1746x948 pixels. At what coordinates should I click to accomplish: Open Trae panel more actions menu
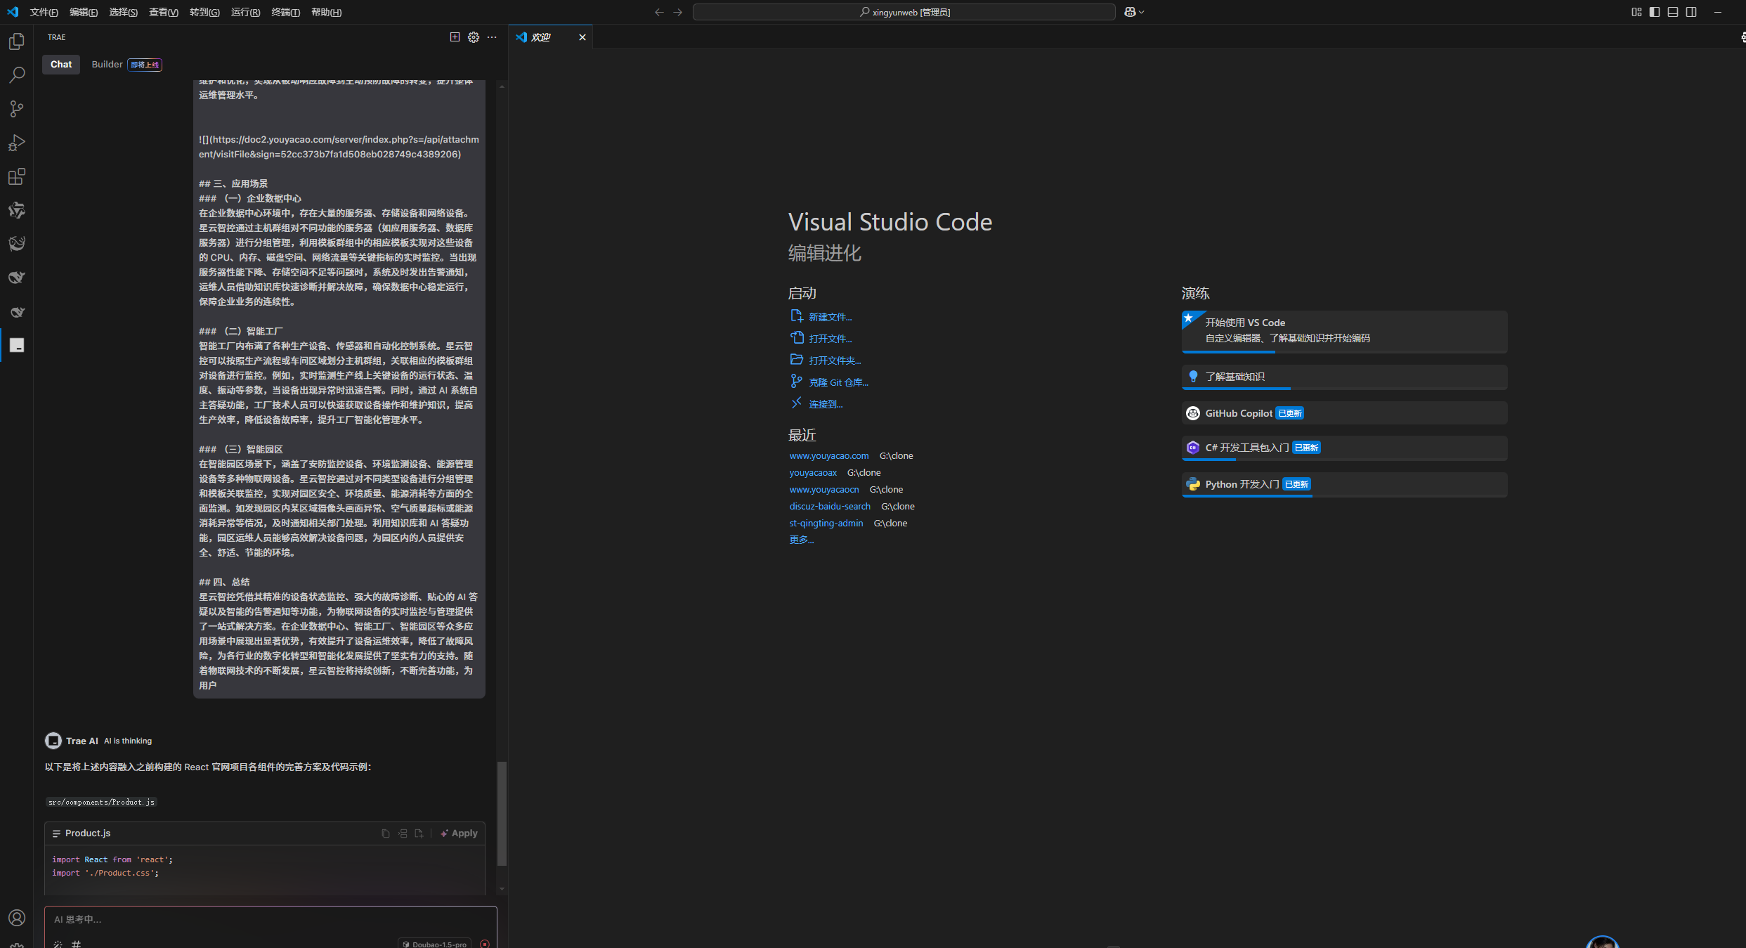click(492, 37)
